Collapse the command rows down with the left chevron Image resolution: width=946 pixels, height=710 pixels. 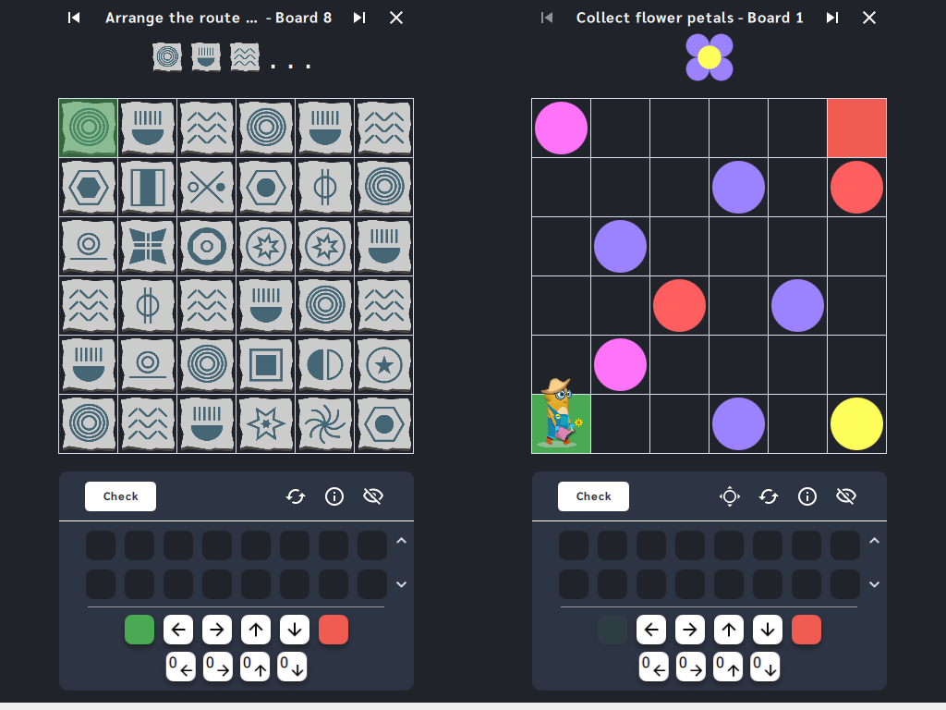pos(401,584)
